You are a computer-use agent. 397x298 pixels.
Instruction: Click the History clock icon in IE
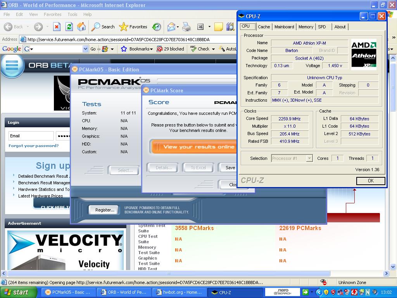(157, 27)
